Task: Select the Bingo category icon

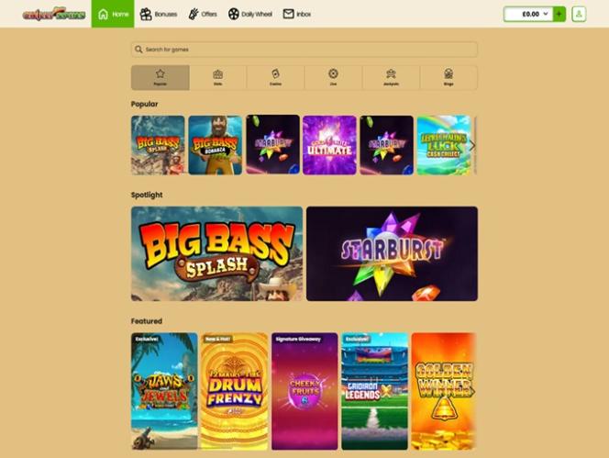Action: pos(448,73)
